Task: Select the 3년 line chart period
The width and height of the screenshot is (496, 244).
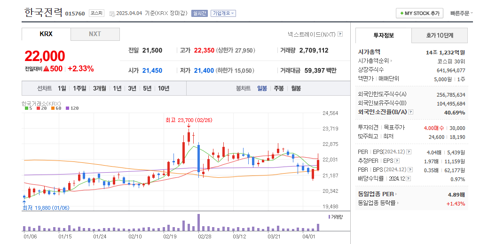Action: [x=132, y=88]
